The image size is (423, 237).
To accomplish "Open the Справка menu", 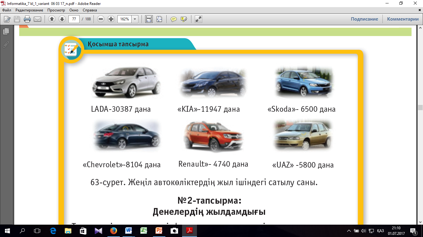I will (90, 10).
